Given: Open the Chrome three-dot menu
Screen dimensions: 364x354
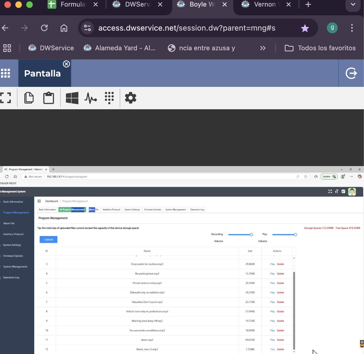Looking at the screenshot, I should coord(352,28).
